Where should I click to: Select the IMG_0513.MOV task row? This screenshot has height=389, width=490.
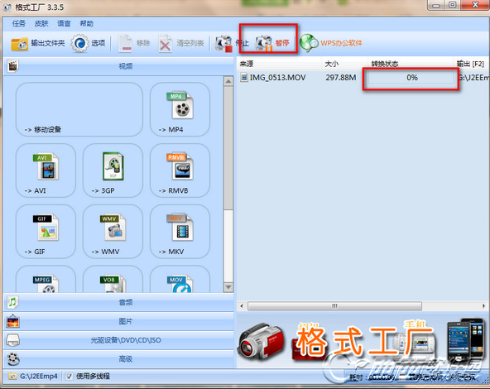click(x=363, y=78)
